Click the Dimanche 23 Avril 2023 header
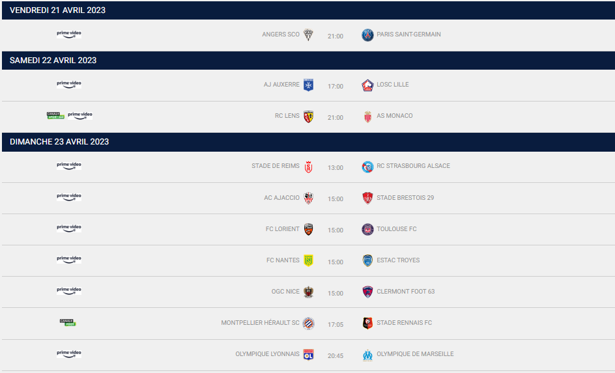The image size is (615, 373). coord(59,142)
